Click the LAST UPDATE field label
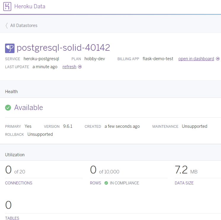Viewport: 221px width, 220px height. pos(17,67)
